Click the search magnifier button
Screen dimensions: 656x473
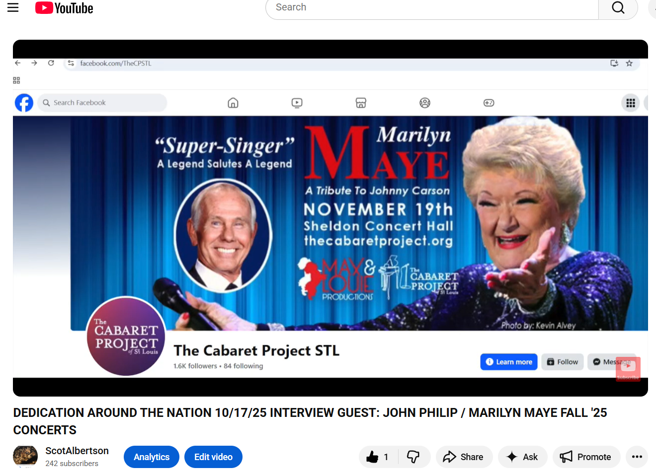tap(618, 8)
